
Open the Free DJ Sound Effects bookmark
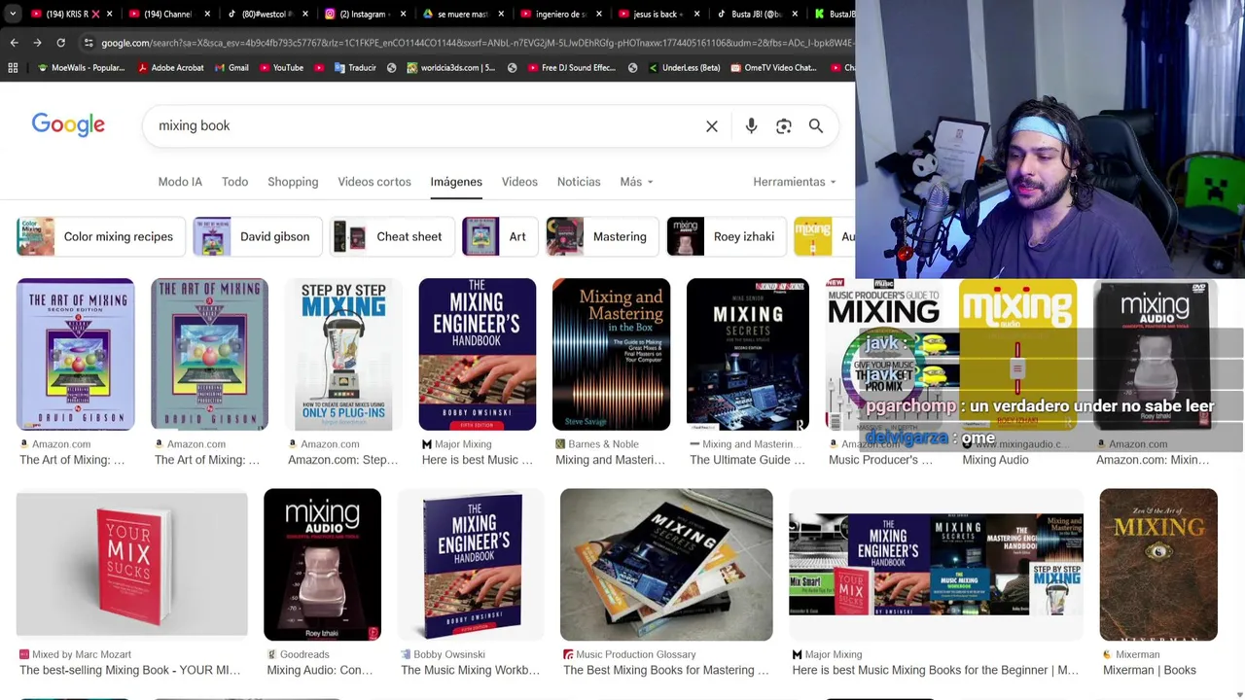click(x=571, y=68)
